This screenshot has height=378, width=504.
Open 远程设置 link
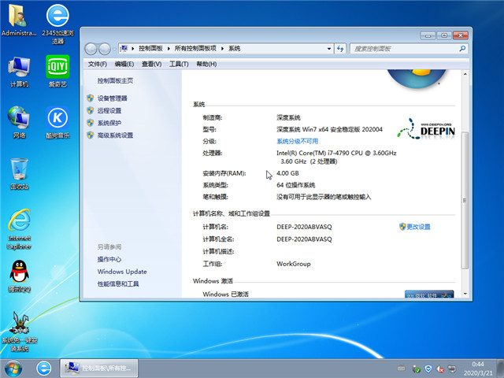tap(109, 110)
